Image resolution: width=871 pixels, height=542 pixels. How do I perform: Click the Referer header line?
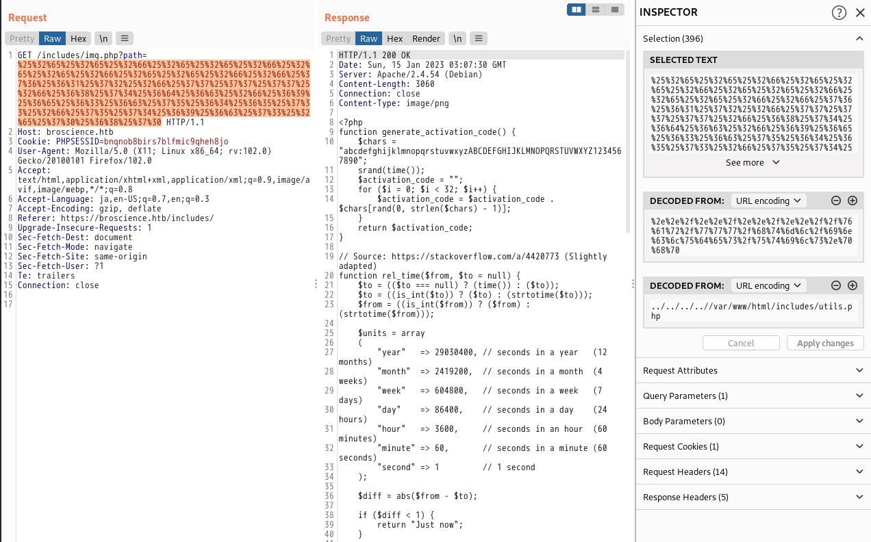tap(116, 218)
